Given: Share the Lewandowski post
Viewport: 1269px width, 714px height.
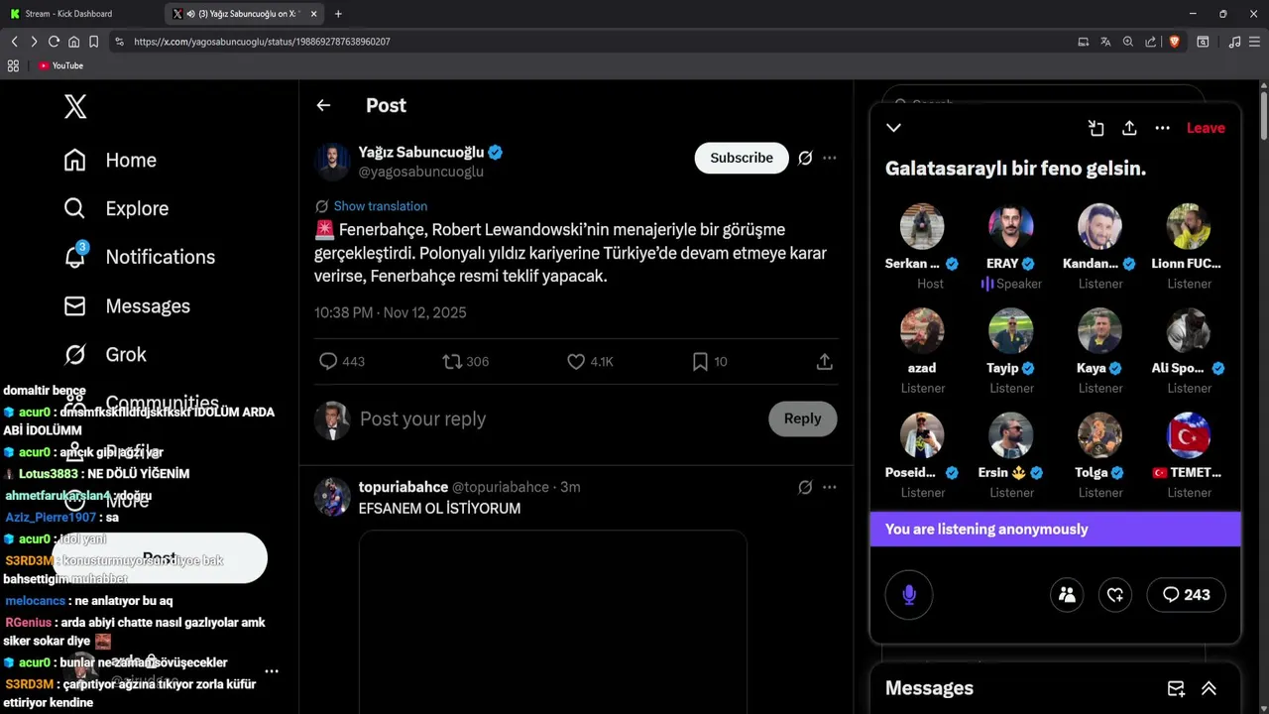Looking at the screenshot, I should 824,362.
